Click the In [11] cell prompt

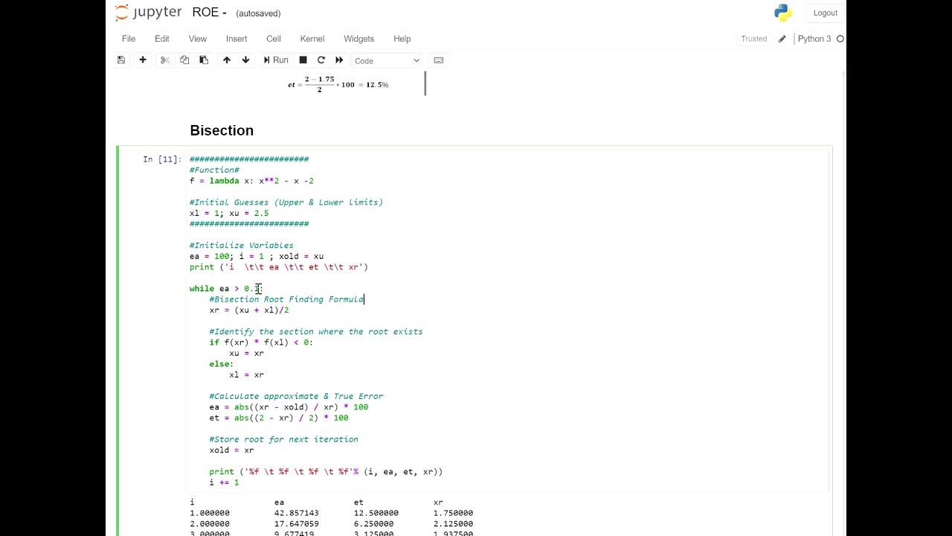(x=162, y=159)
